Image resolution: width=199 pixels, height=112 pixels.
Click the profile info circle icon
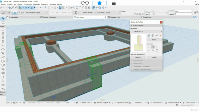point(157,50)
